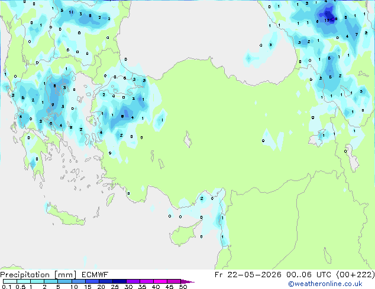
Task: Click the 45–50 mm pink-magenta legend swatch
Action: click(x=174, y=281)
